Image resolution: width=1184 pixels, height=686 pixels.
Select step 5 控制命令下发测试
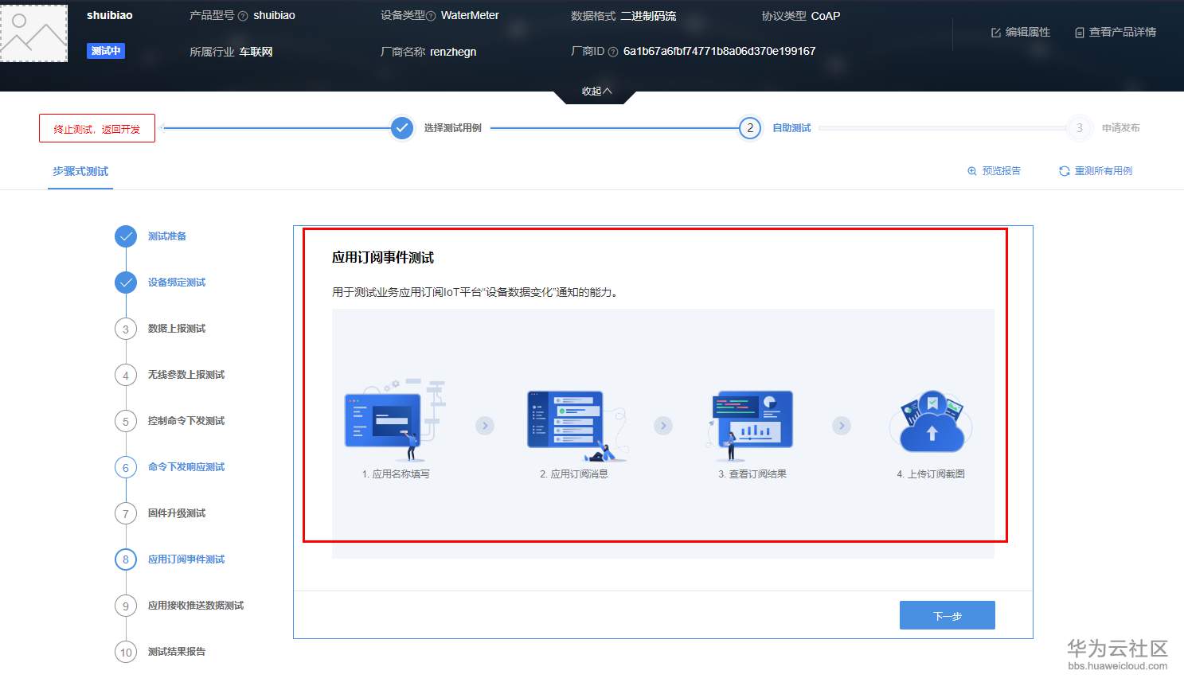point(171,421)
